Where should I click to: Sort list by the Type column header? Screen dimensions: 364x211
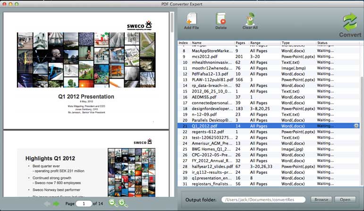(297, 43)
